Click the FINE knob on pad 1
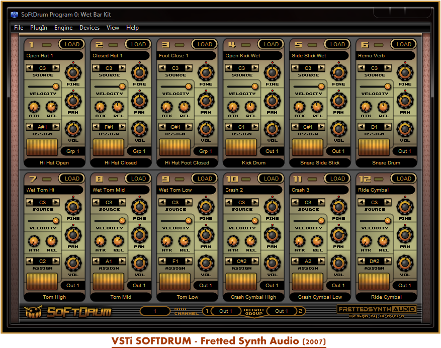 coord(73,73)
